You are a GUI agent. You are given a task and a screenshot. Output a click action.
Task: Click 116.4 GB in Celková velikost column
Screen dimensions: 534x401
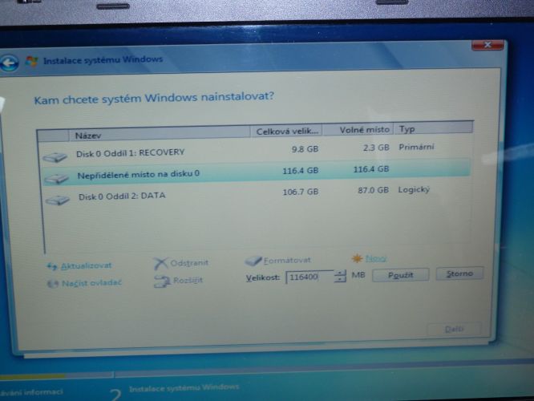[301, 170]
